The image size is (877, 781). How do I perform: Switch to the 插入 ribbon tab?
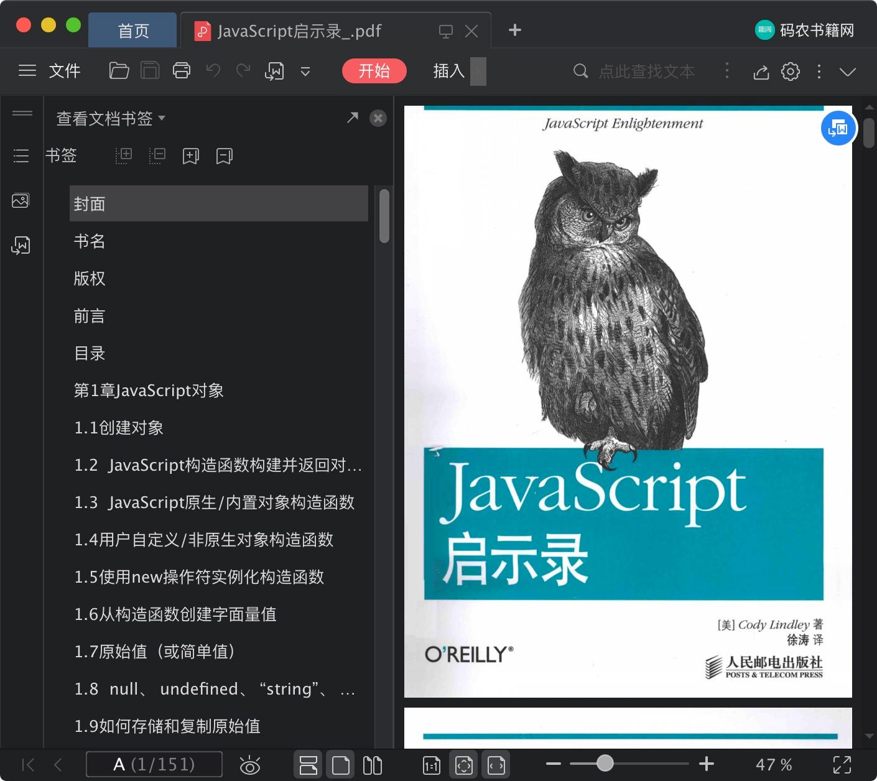449,71
